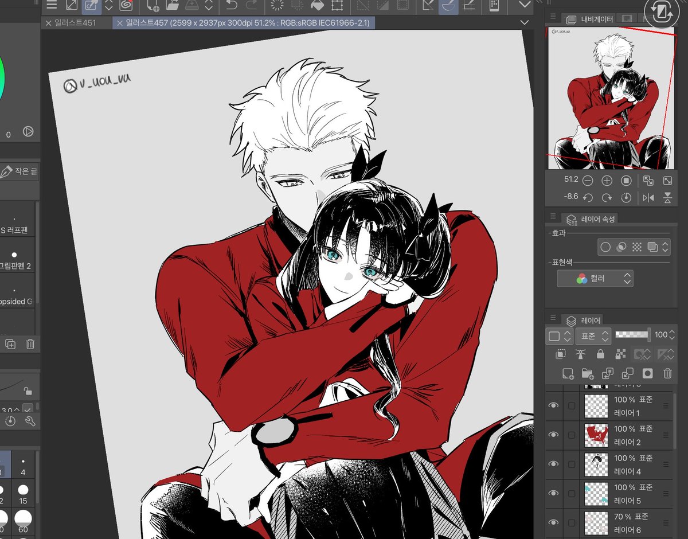Reset canvas rotation in Navigator
Image resolution: width=688 pixels, height=539 pixels.
tap(627, 197)
